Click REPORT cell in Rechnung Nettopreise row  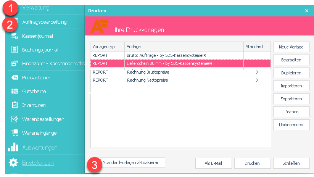pyautogui.click(x=108, y=80)
